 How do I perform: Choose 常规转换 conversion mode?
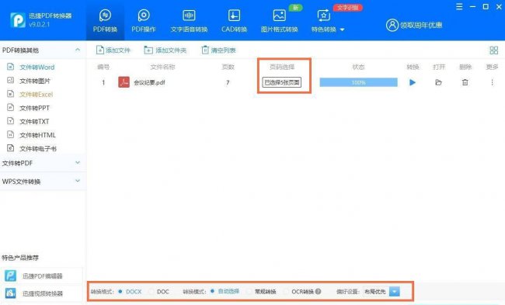click(x=261, y=292)
